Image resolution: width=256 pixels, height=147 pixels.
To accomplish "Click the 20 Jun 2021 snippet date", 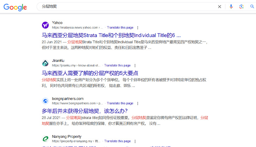I will [51, 42].
